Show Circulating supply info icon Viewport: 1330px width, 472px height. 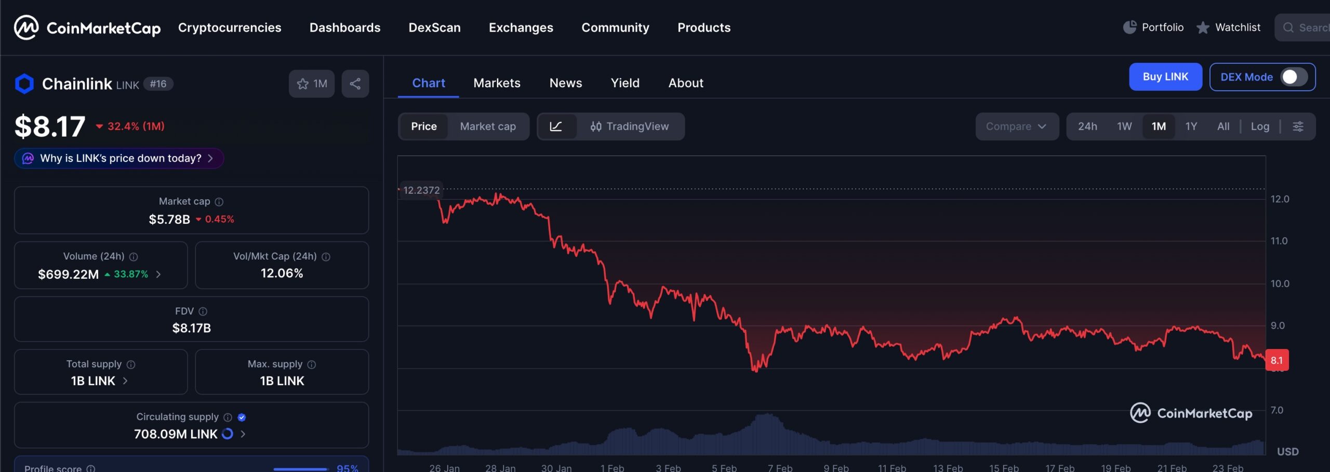(x=228, y=417)
